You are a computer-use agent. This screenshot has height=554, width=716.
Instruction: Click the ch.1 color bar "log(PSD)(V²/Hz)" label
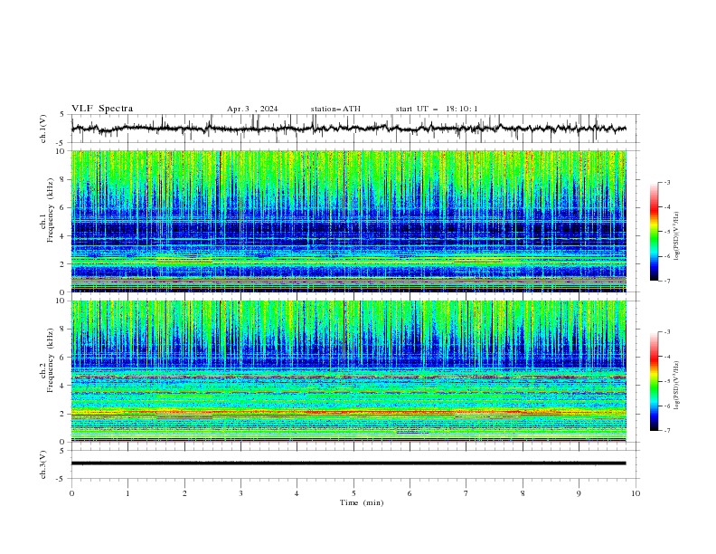(677, 236)
